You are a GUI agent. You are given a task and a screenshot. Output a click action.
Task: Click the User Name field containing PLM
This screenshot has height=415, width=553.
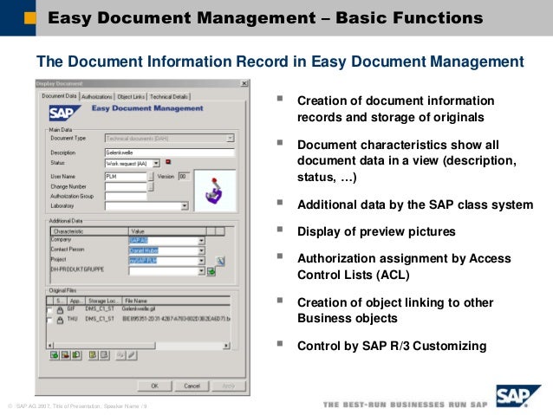[126, 176]
